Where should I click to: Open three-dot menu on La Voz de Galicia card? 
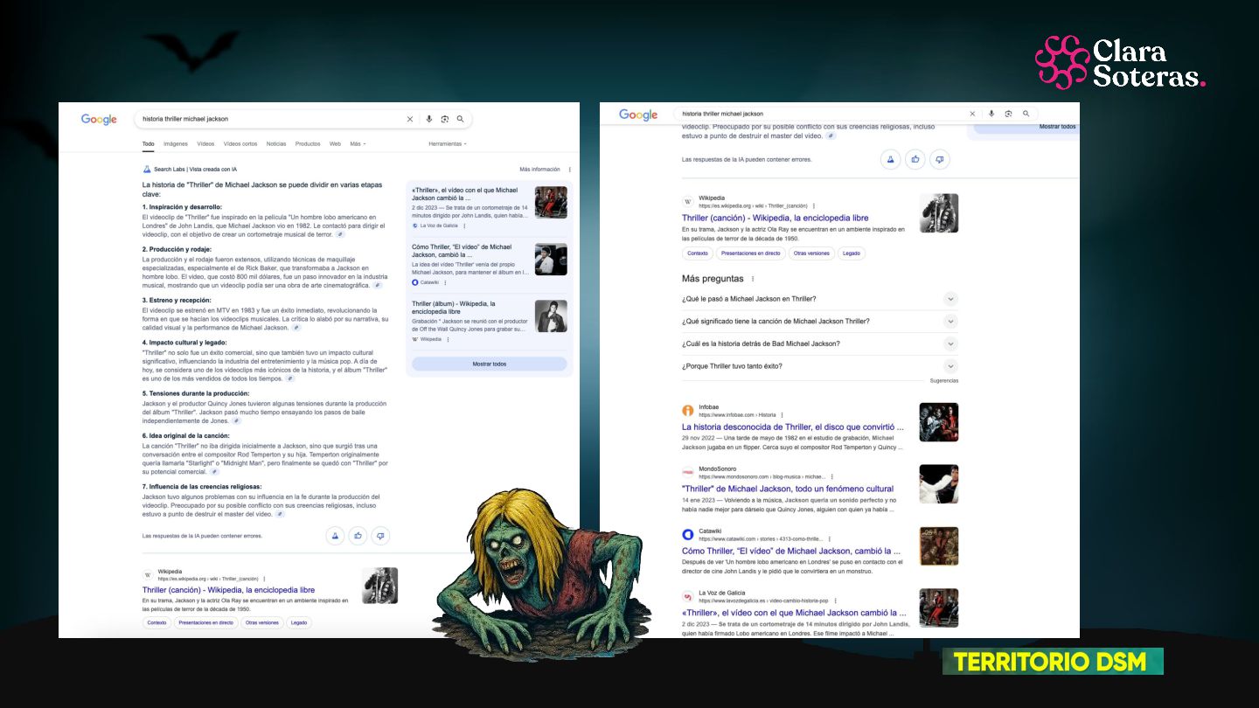pyautogui.click(x=464, y=226)
